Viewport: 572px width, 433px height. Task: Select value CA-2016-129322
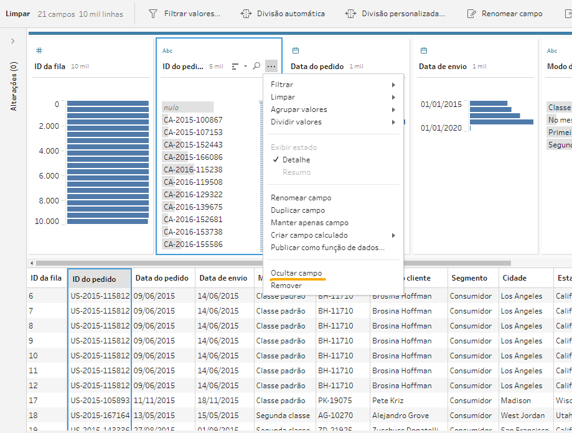point(193,194)
